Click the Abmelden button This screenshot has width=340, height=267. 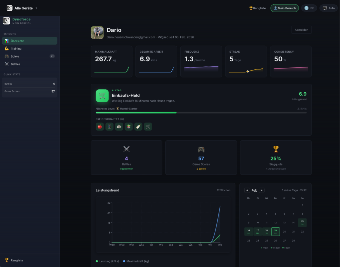tap(301, 29)
